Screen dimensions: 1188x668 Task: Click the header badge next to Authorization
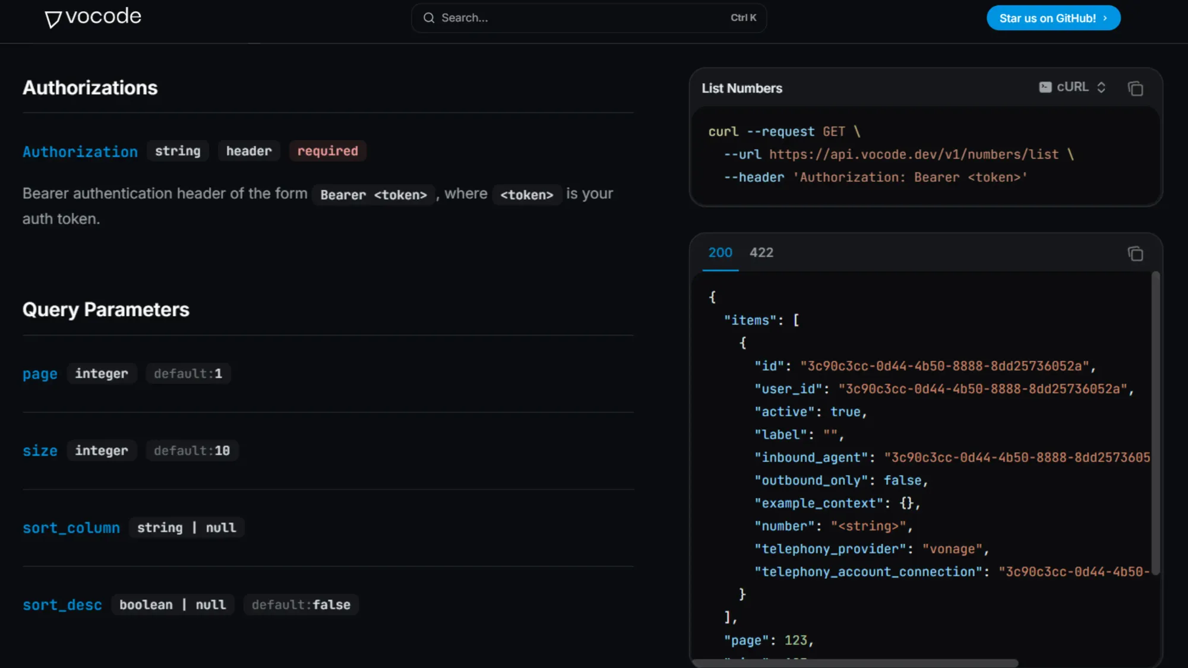[x=248, y=151]
